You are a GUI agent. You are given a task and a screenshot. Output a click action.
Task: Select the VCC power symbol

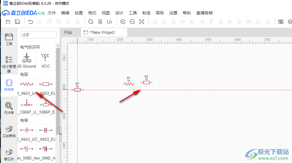(x=46, y=61)
